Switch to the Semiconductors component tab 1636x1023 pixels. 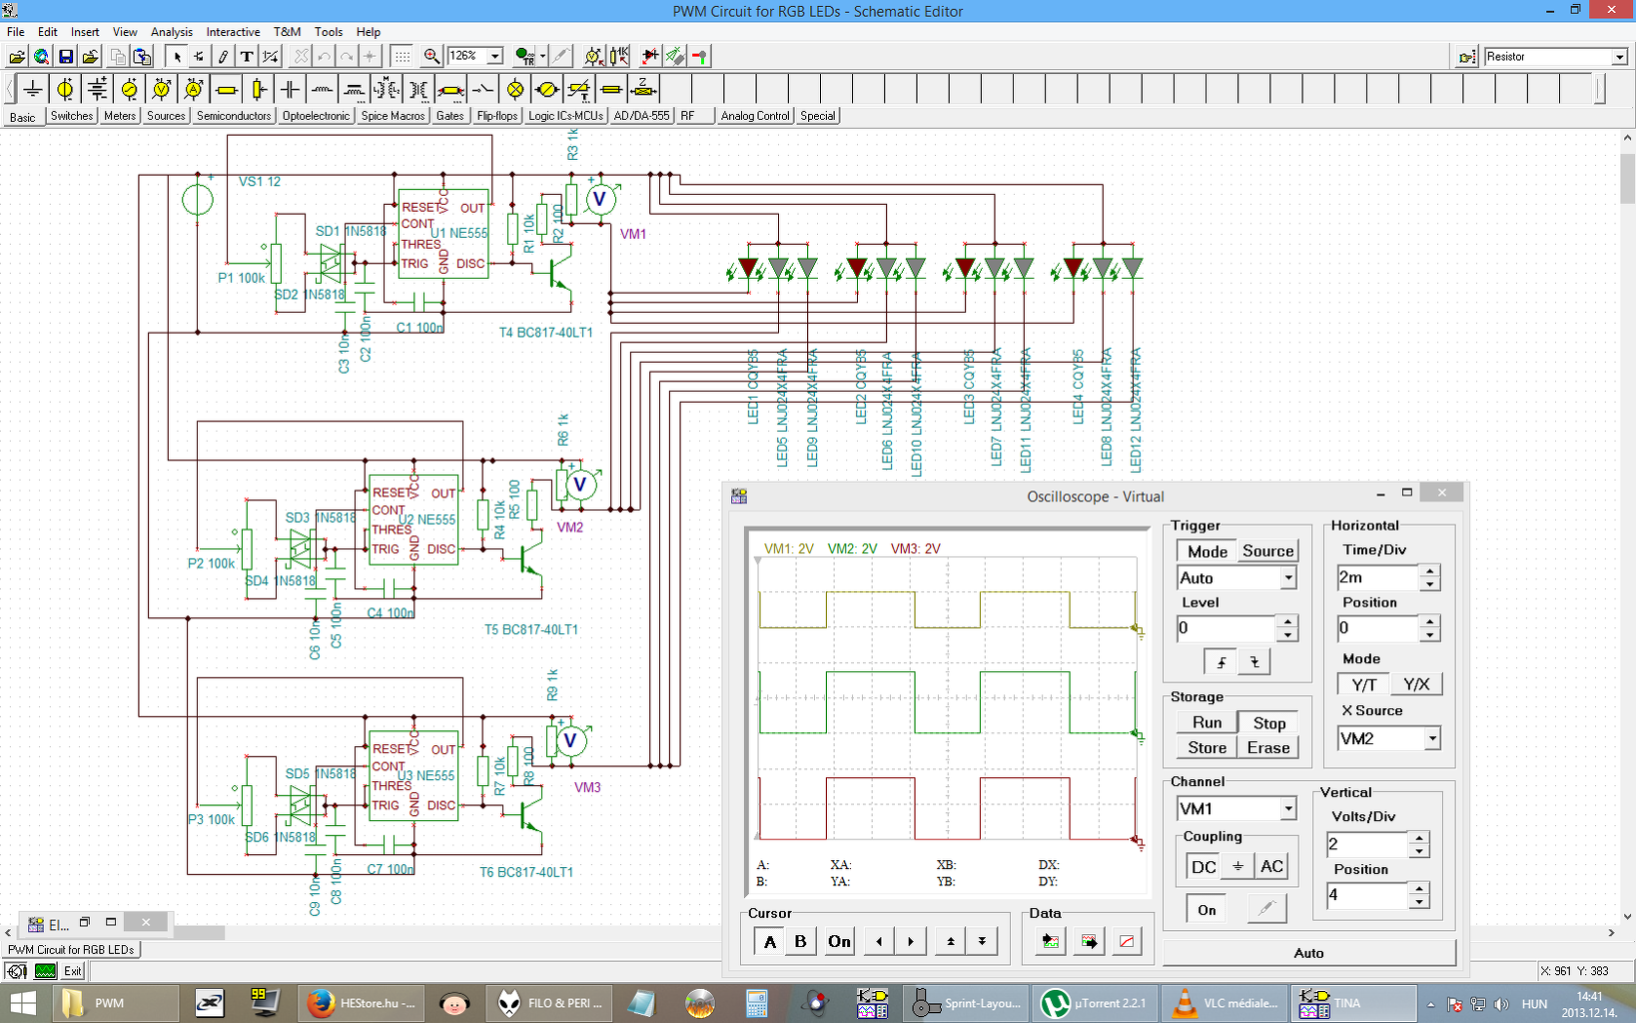click(x=234, y=116)
